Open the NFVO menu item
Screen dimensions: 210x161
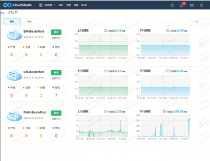pos(84,5)
